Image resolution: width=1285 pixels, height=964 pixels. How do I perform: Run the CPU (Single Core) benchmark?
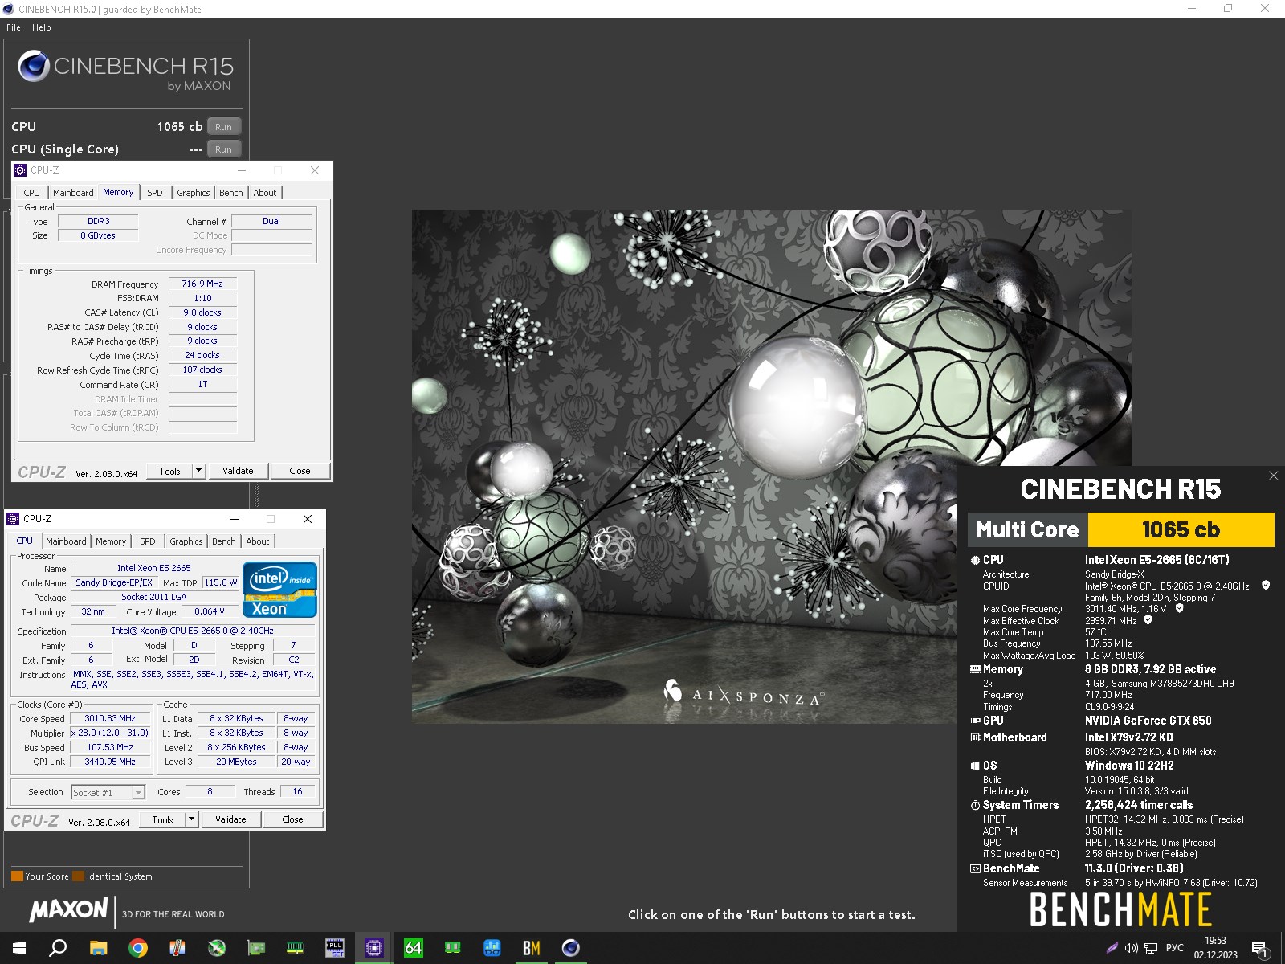click(x=224, y=149)
